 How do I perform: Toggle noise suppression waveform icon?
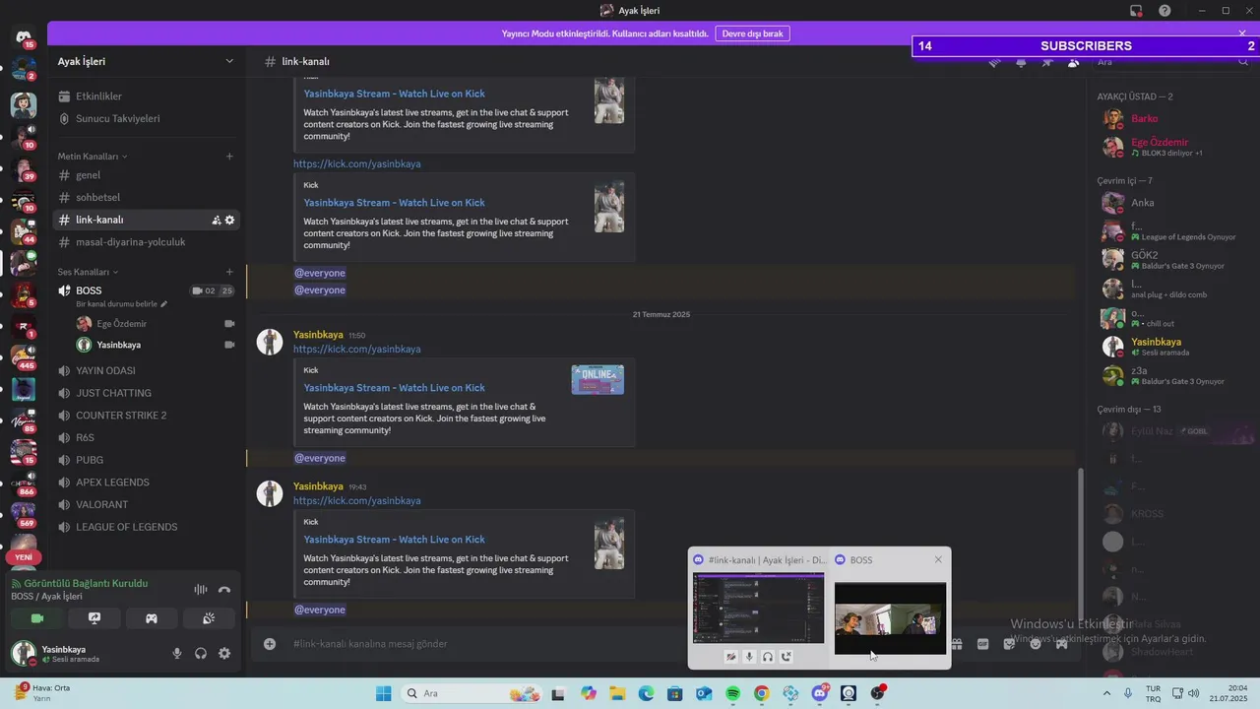(x=201, y=590)
